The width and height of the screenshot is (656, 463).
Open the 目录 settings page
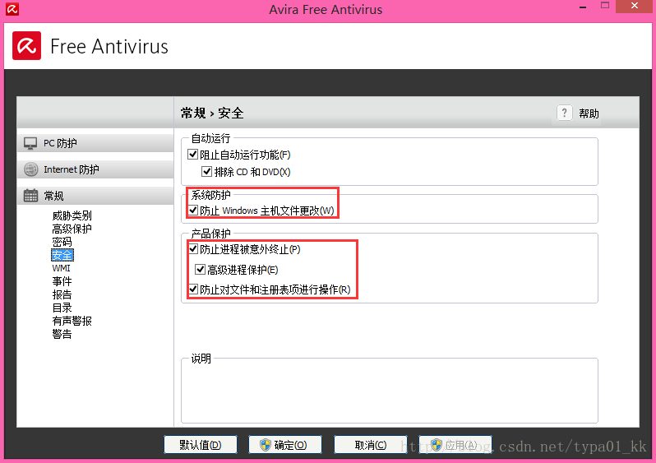[x=62, y=308]
